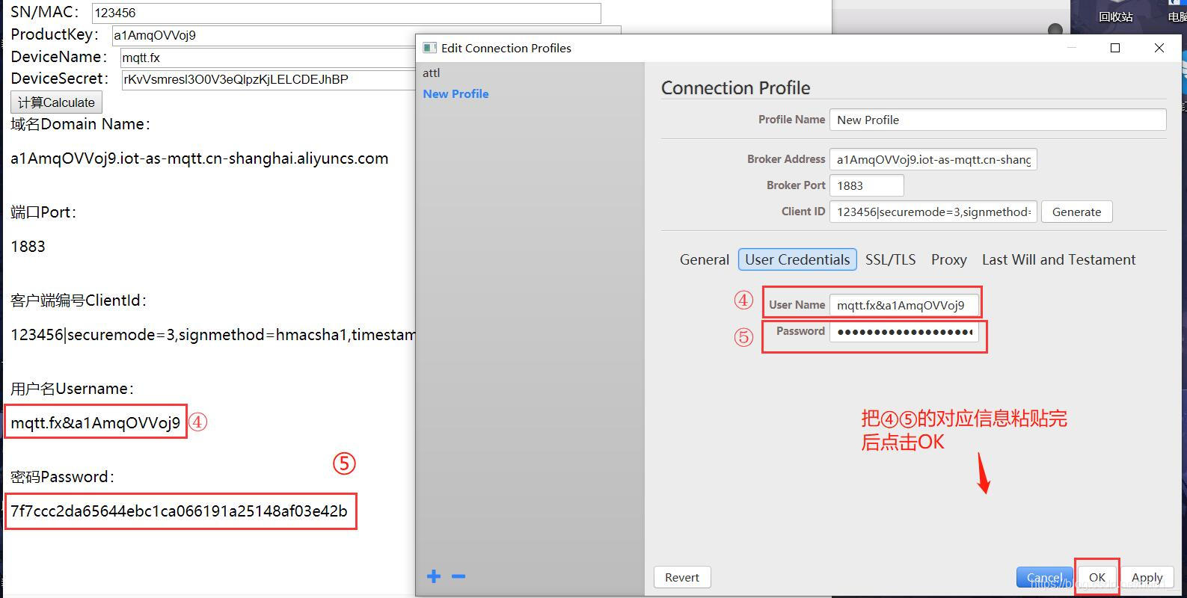This screenshot has width=1187, height=598.
Task: Click the 客户端编号ClientId label
Action: point(79,300)
